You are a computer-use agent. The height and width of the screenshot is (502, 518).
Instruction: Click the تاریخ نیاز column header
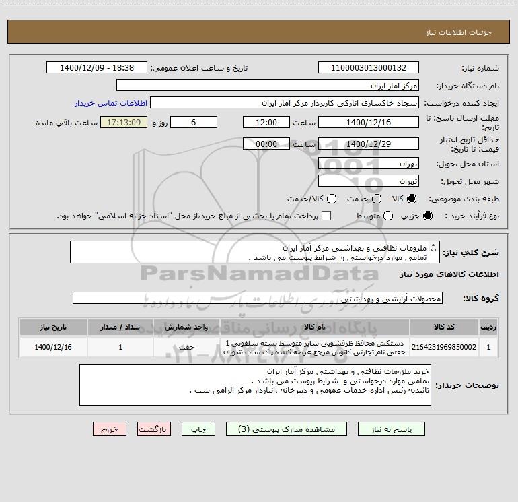[53, 327]
